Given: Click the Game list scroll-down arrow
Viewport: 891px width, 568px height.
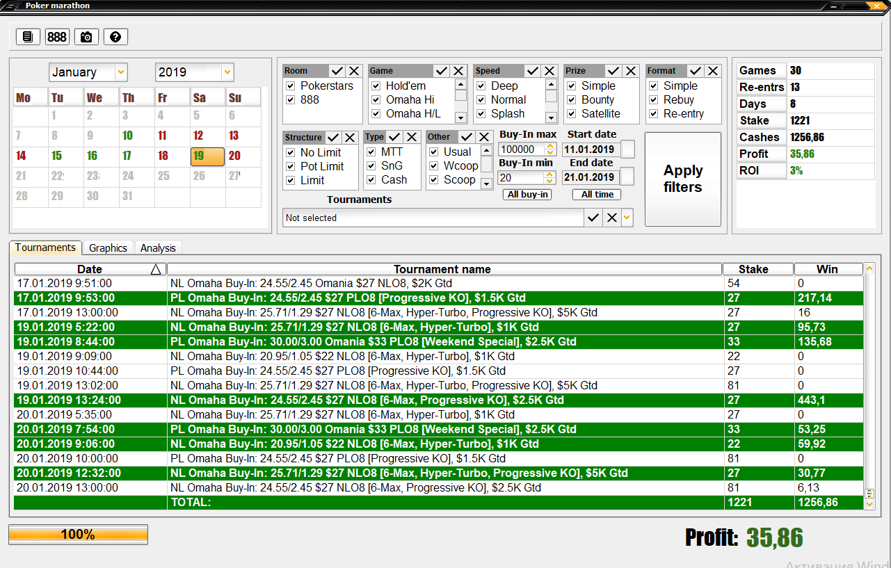Looking at the screenshot, I should click(x=460, y=117).
